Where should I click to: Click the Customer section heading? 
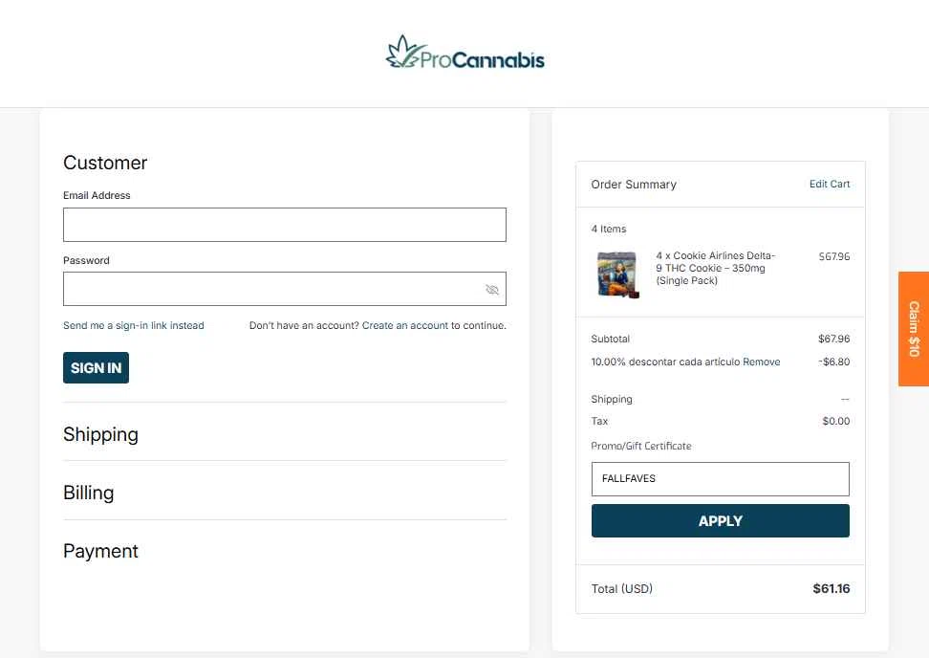(x=105, y=163)
